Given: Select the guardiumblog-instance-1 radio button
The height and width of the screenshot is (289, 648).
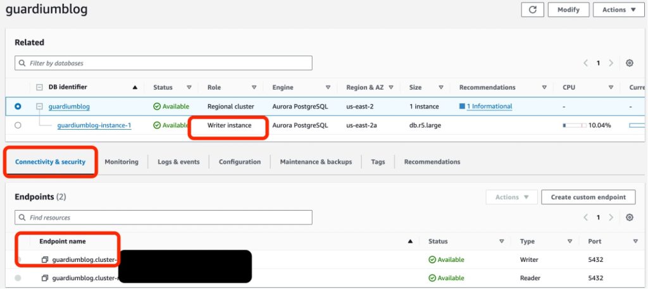Looking at the screenshot, I should [x=18, y=125].
